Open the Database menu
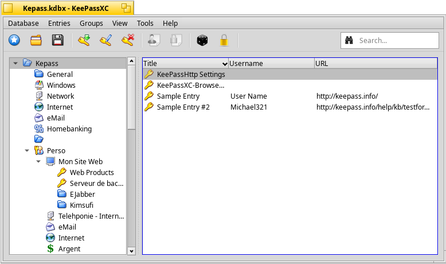The width and height of the screenshot is (446, 264). click(24, 24)
